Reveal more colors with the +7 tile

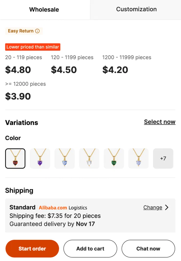pyautogui.click(x=163, y=158)
